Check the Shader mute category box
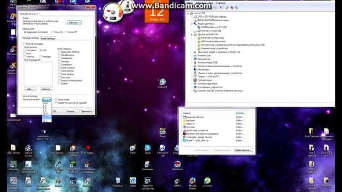Image resolution: width=342 pixels, height=192 pixels. click(59, 84)
